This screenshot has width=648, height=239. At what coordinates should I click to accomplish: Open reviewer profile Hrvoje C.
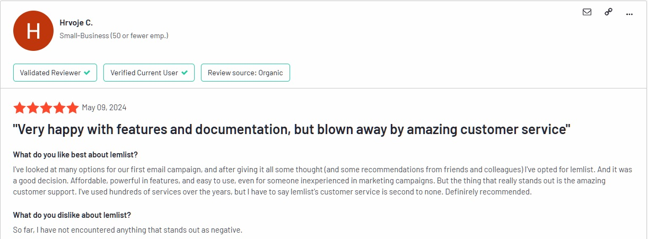tap(76, 22)
